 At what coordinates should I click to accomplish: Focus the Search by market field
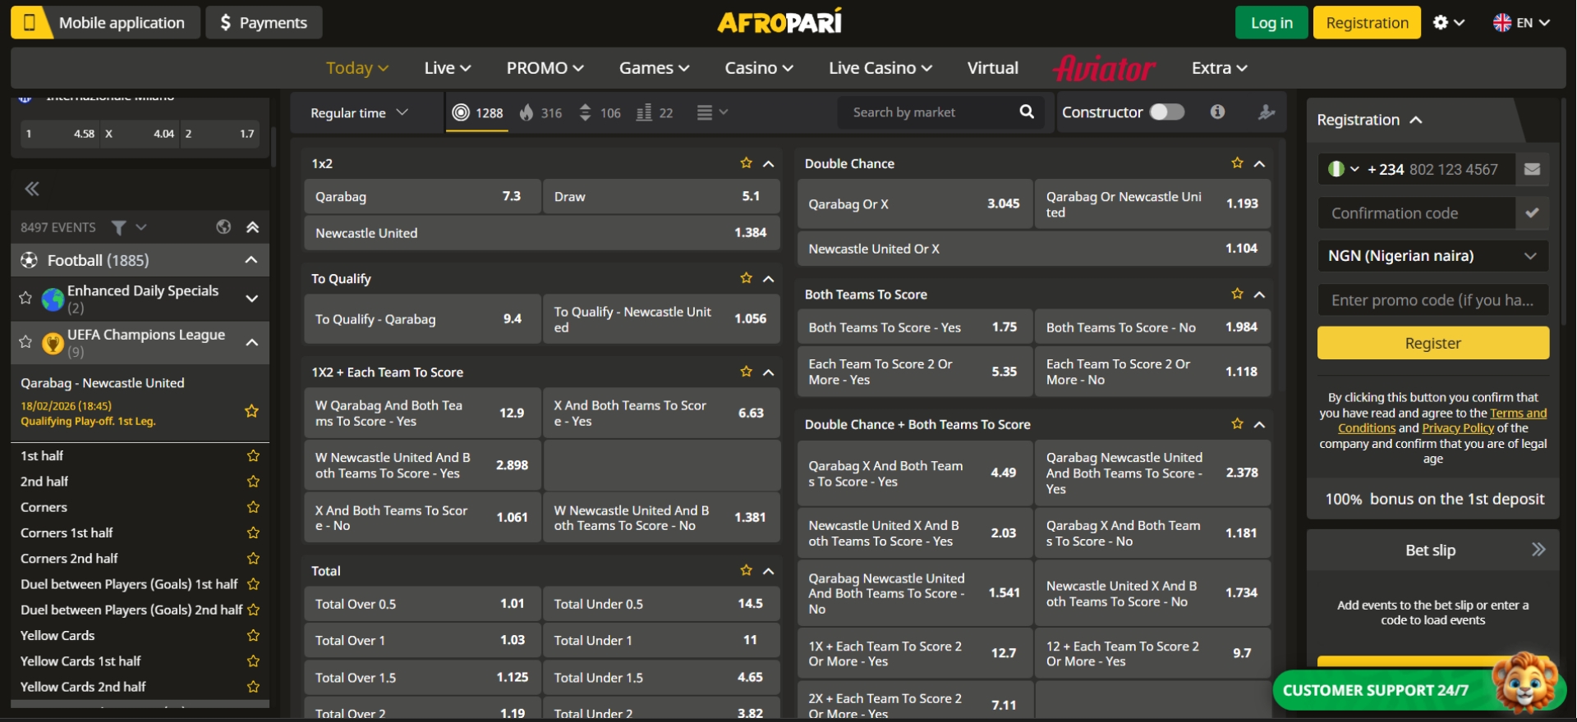tap(928, 112)
